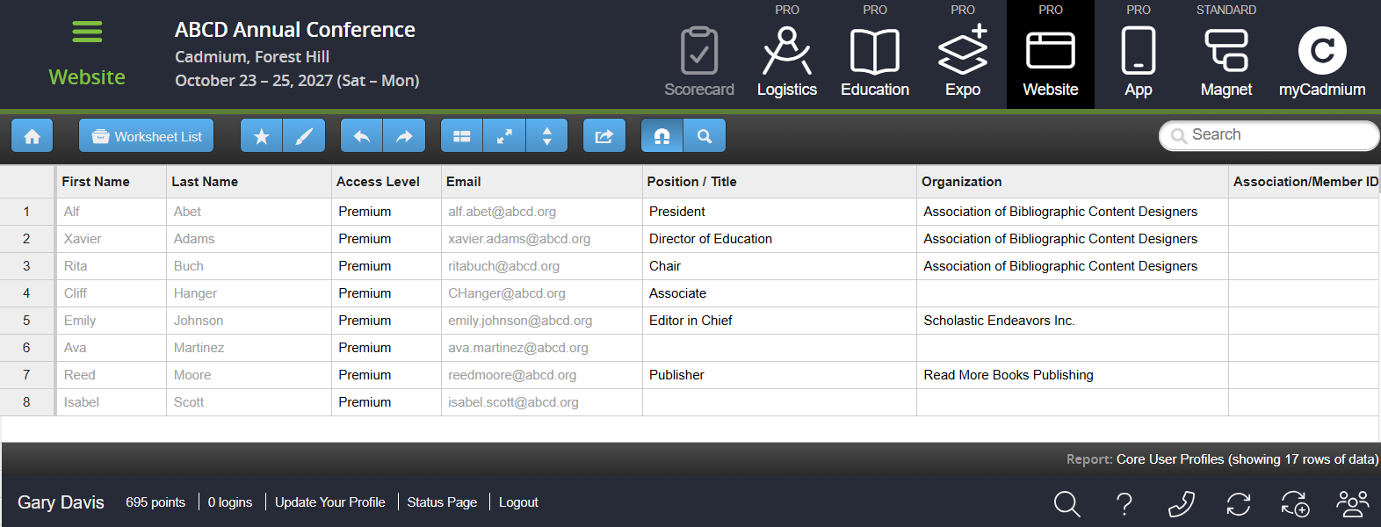Click Association/Member ID column header
The width and height of the screenshot is (1381, 527).
pos(1305,182)
